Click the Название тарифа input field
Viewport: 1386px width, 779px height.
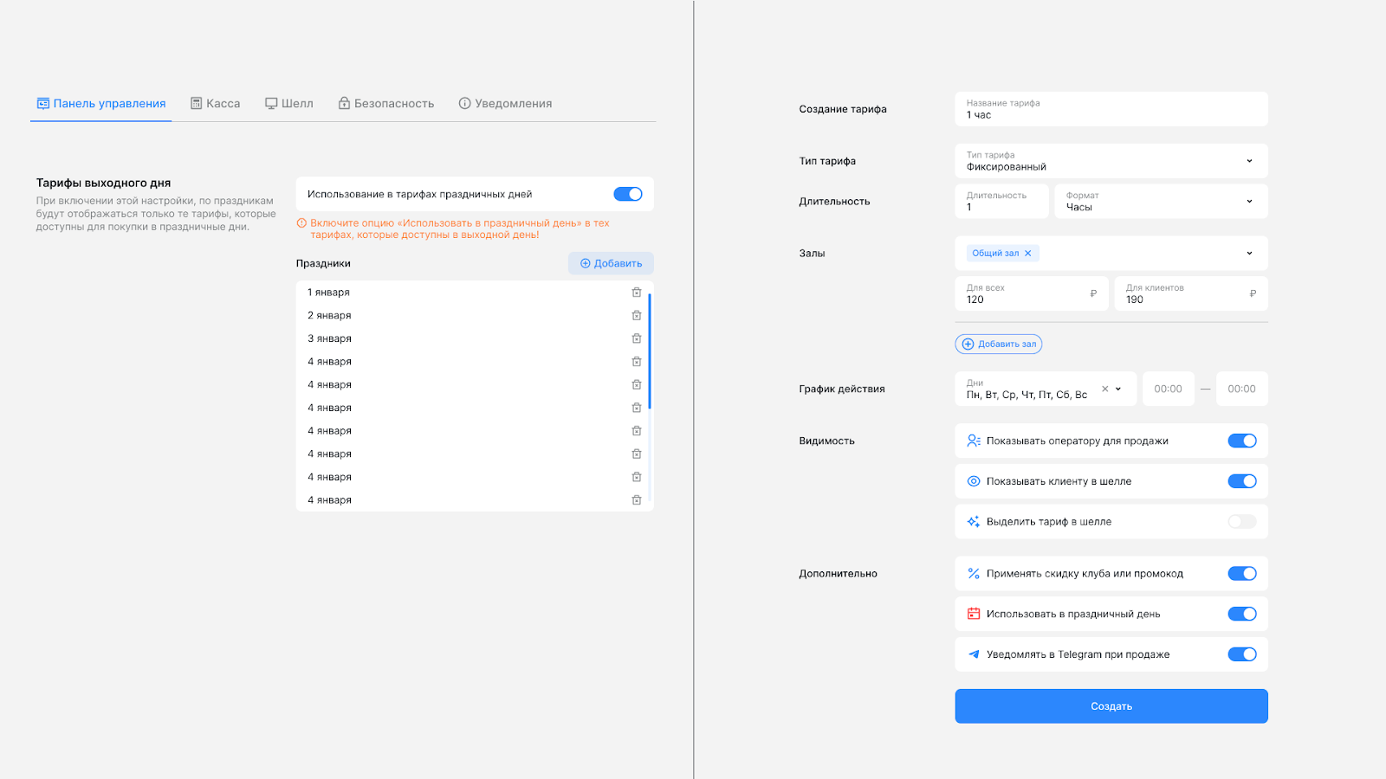[x=1111, y=109]
